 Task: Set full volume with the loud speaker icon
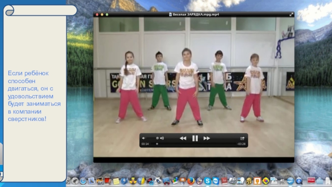click(x=162, y=138)
